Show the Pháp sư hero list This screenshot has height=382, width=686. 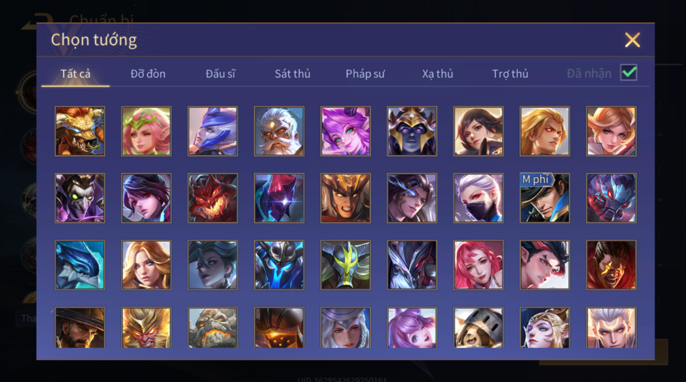(x=365, y=74)
